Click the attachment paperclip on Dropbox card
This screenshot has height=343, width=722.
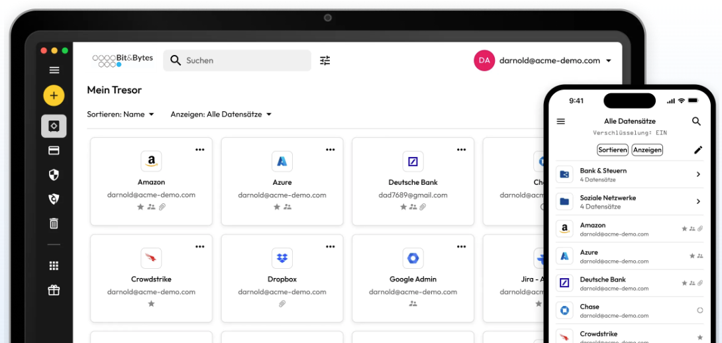(282, 304)
